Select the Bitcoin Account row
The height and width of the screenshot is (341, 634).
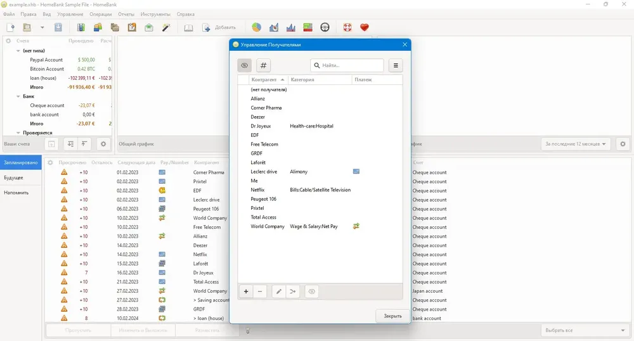click(58, 69)
